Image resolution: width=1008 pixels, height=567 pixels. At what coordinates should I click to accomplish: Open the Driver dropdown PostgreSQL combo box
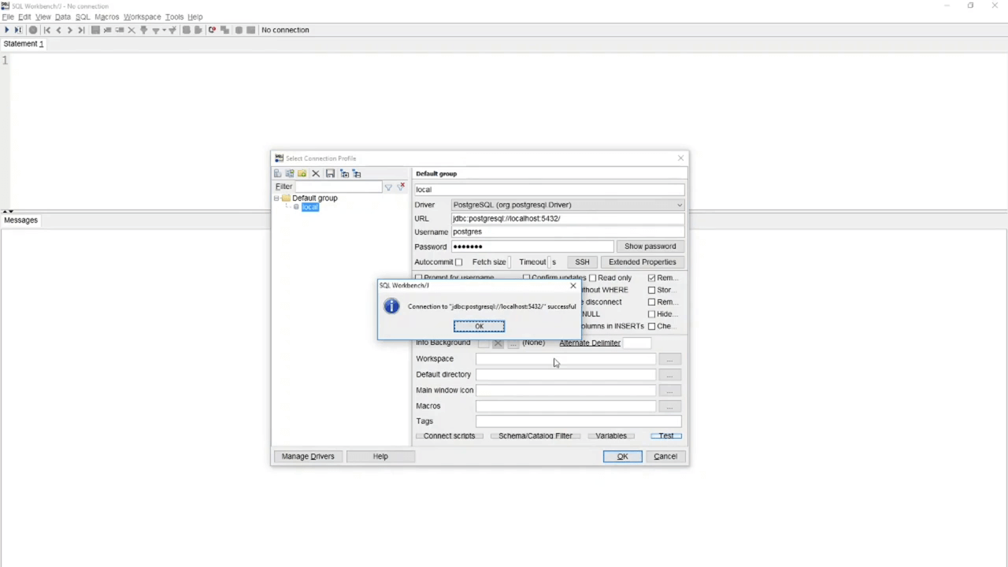[567, 205]
